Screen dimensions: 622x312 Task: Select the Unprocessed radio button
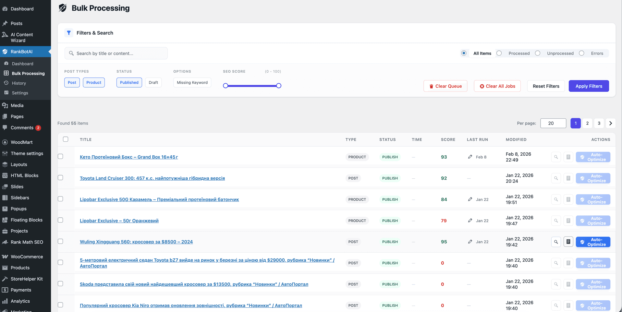coord(538,53)
